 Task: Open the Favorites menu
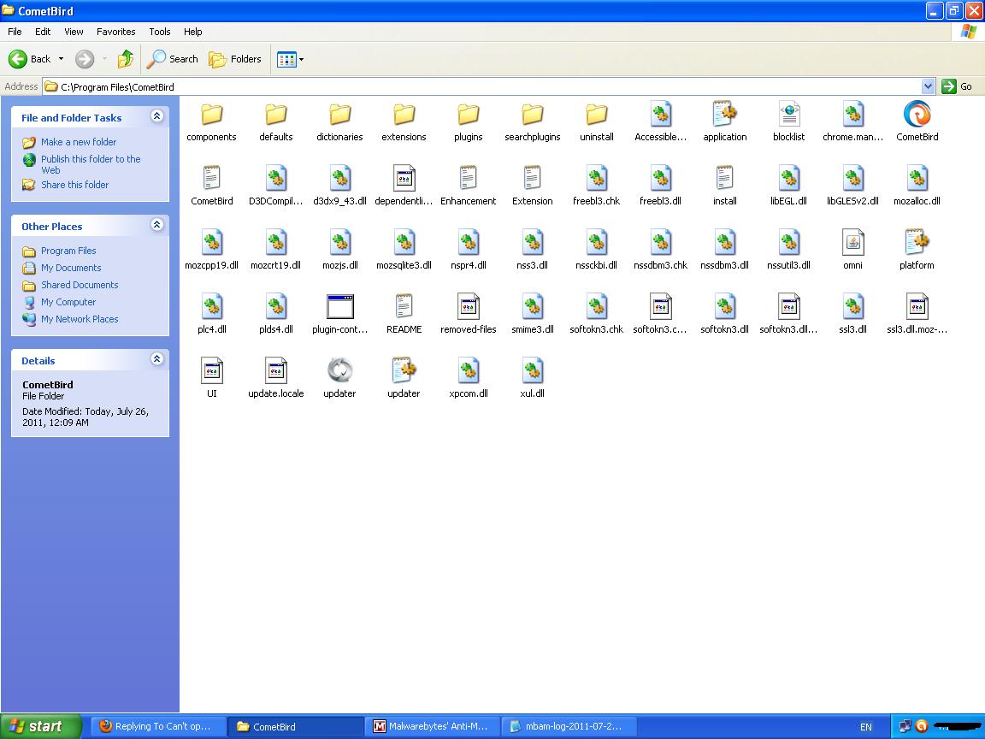tap(115, 32)
